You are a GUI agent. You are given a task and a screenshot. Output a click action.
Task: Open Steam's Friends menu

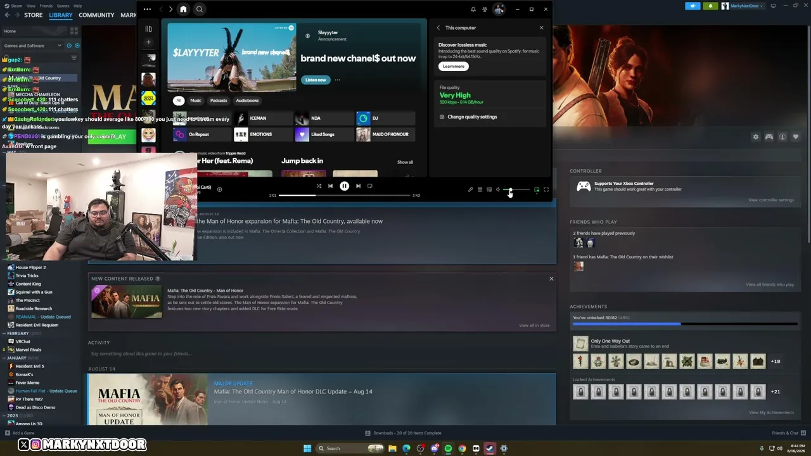pos(46,6)
